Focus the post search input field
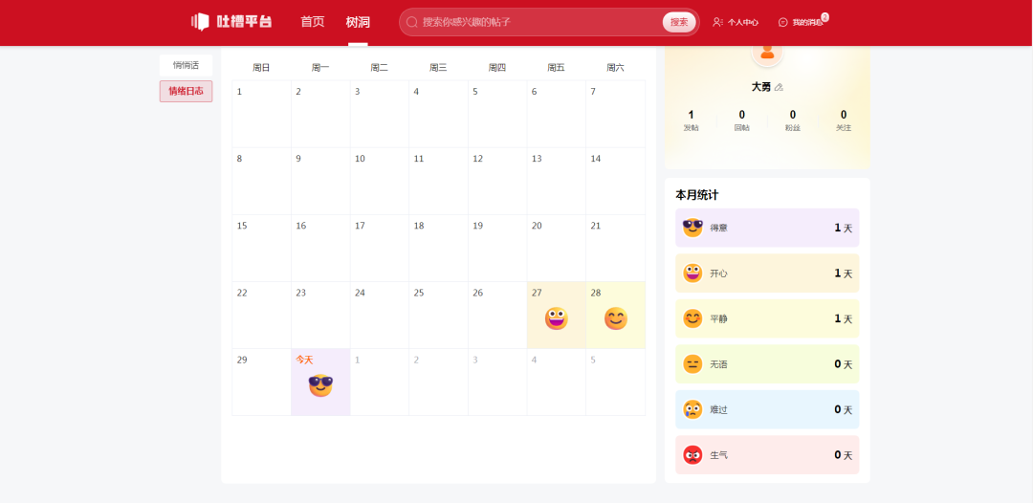 tap(540, 22)
